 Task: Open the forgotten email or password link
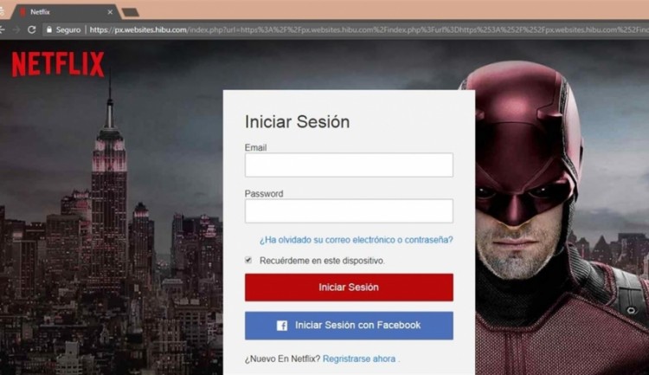tap(356, 240)
